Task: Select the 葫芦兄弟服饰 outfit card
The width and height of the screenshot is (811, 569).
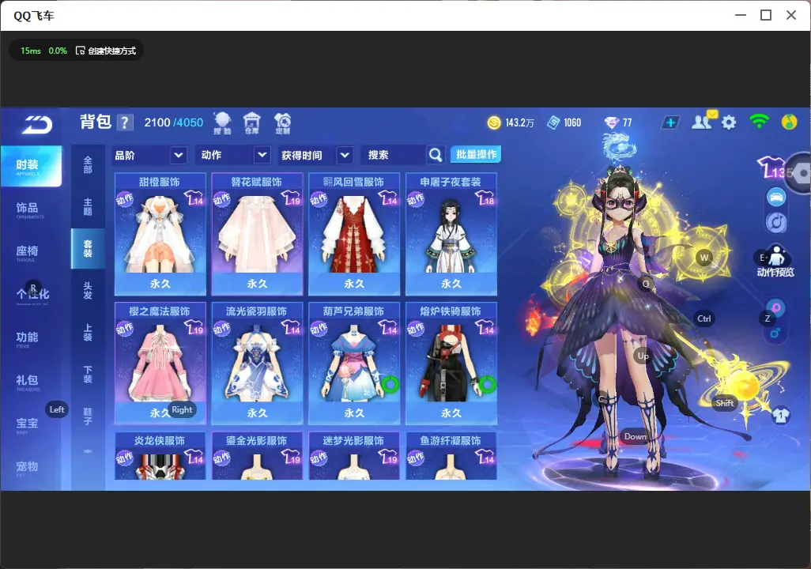Action: [354, 363]
